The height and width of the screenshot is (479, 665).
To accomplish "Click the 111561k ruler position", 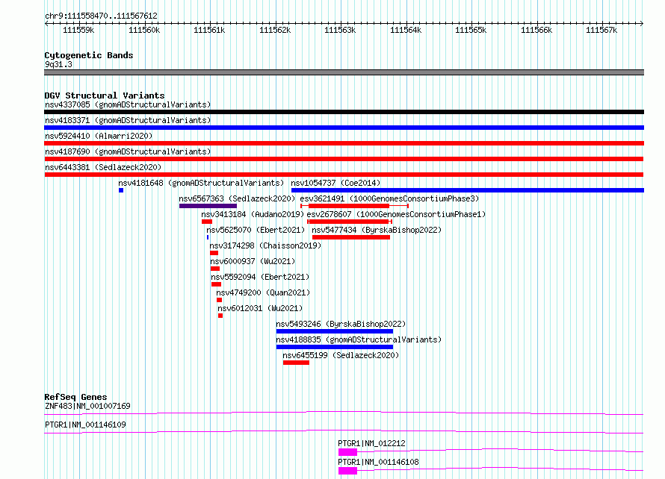I will click(209, 30).
